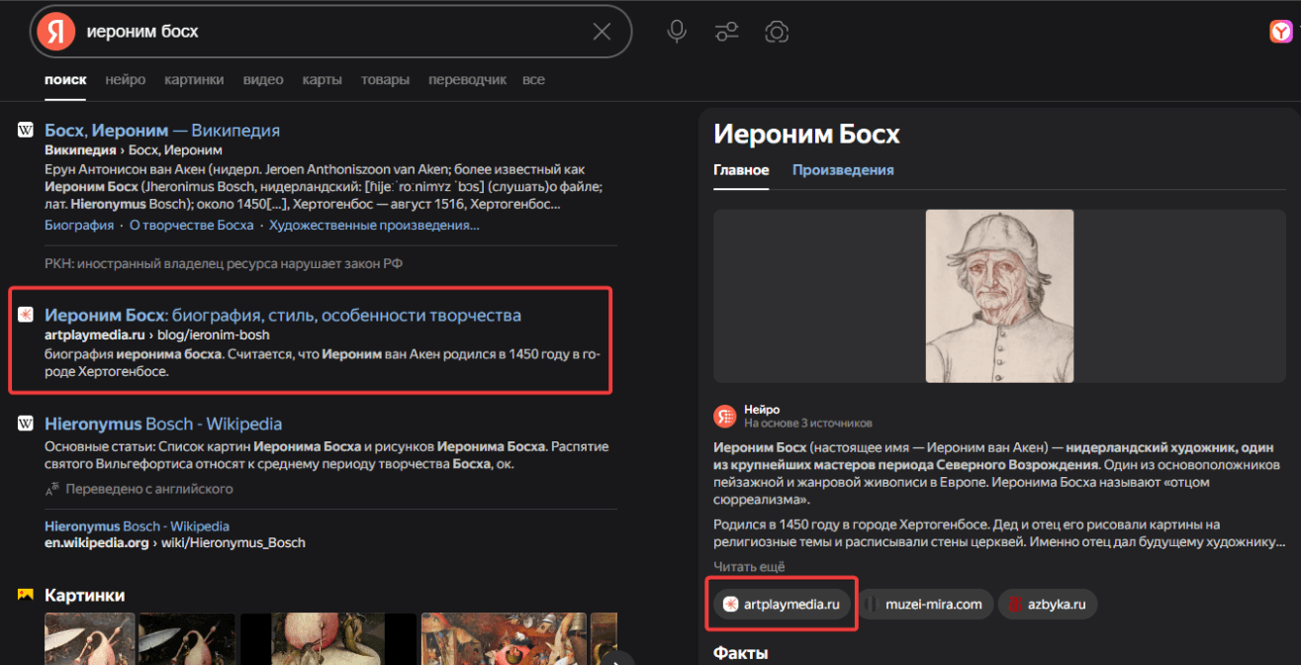Click into the search field with иероним босх
1301x665 pixels.
[333, 32]
